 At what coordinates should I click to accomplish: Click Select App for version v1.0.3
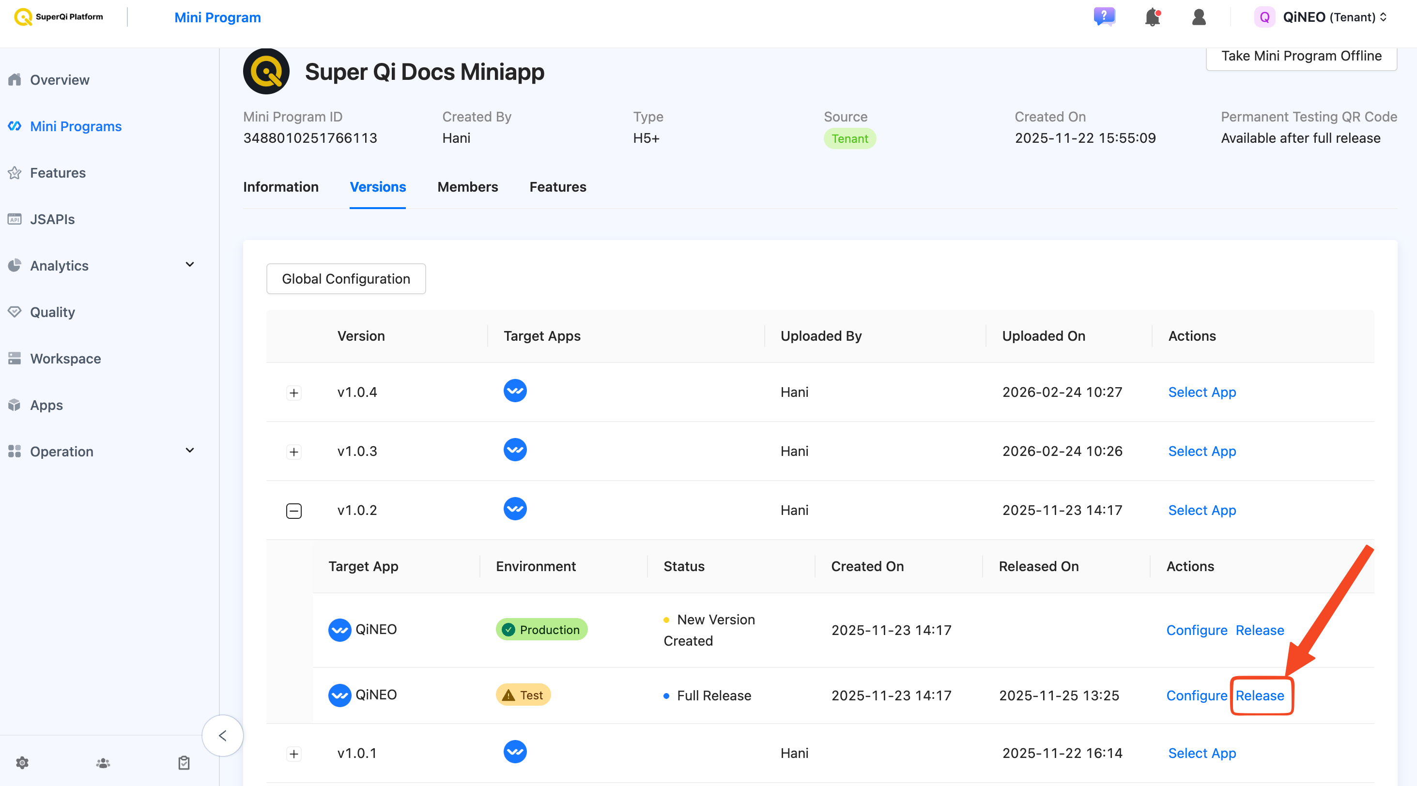[1202, 451]
